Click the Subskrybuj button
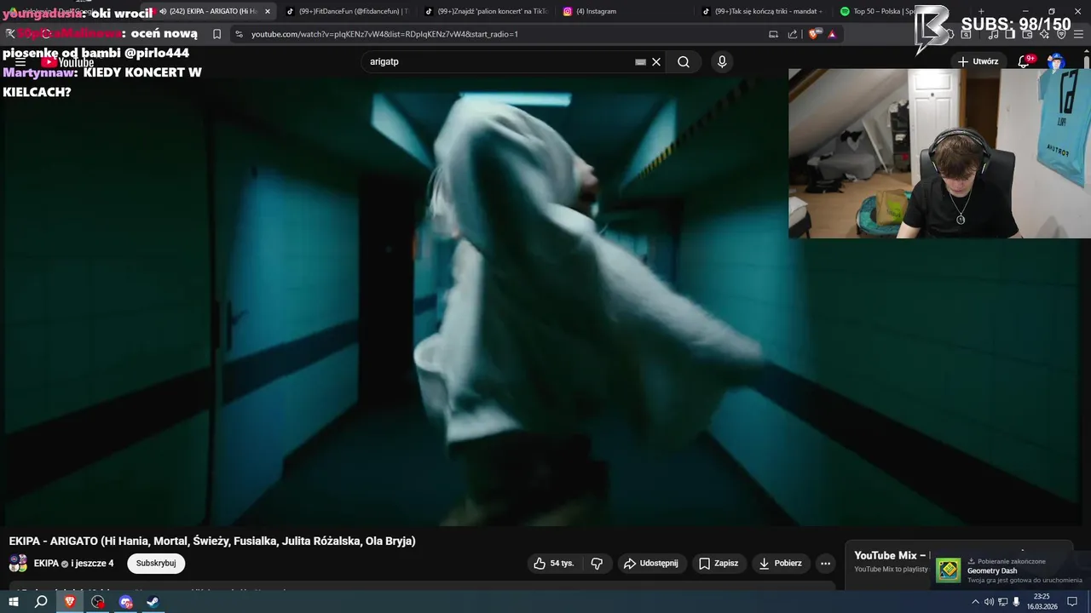The image size is (1091, 613). [156, 564]
